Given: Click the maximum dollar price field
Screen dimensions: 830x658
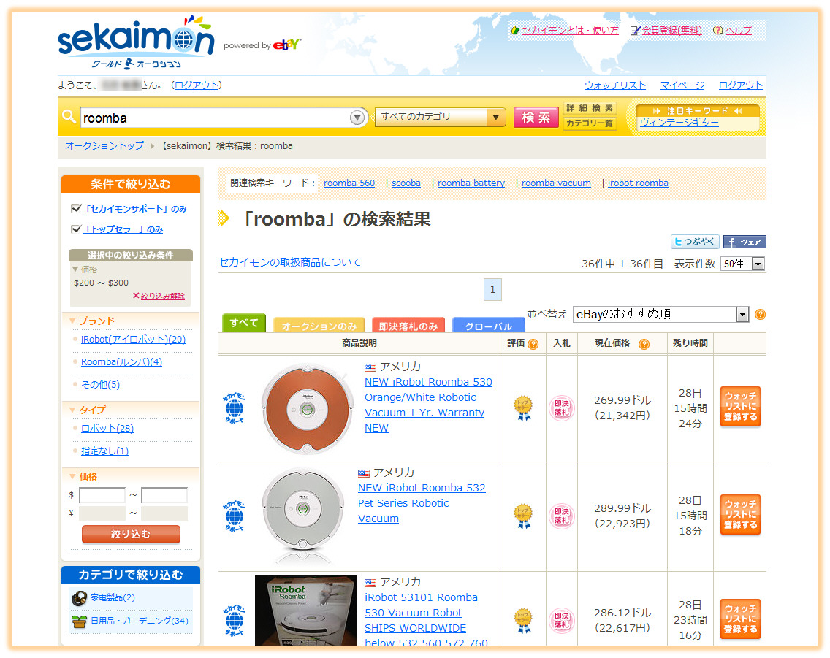Looking at the screenshot, I should [164, 495].
